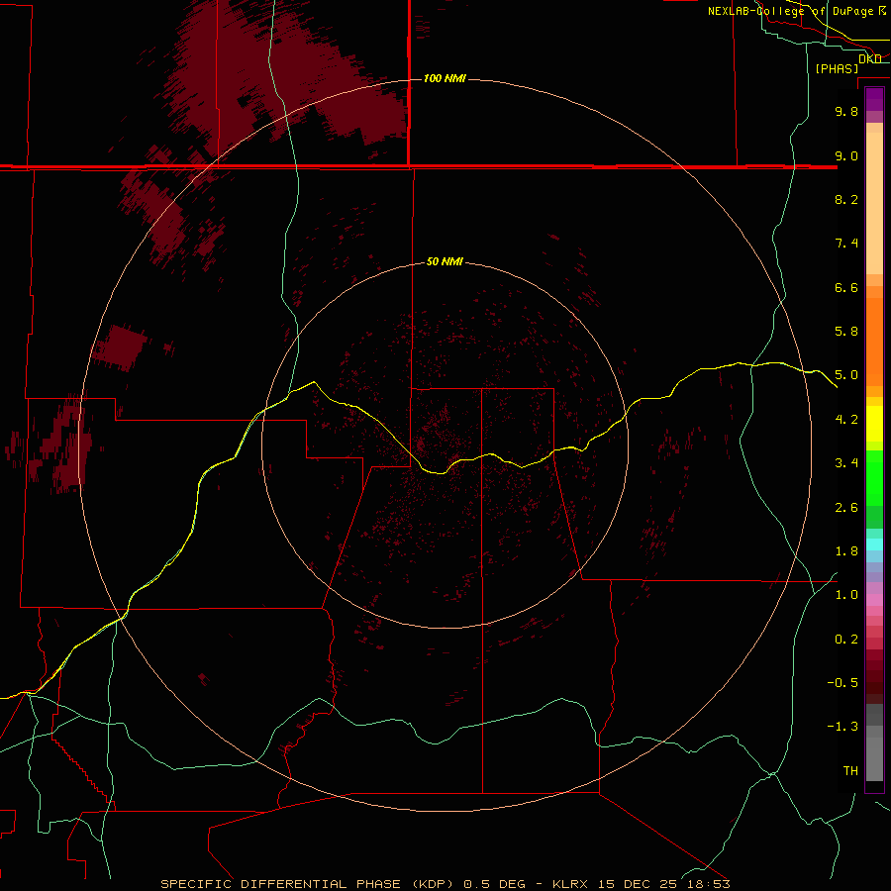Click the 8.2 value on the color scale
The height and width of the screenshot is (891, 891).
coord(846,199)
